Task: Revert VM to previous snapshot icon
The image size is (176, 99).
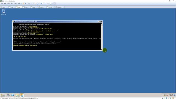Action: pos(35,4)
